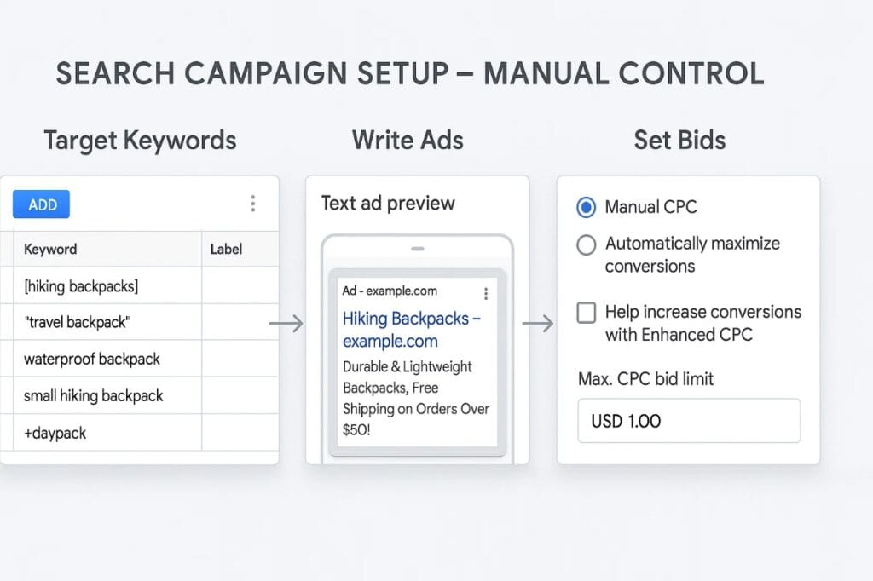Click the arrow between keywords and ads

coord(286,324)
